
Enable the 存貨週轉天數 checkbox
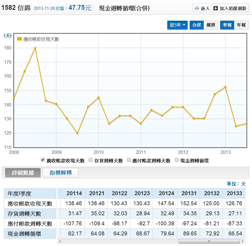pos(91,160)
